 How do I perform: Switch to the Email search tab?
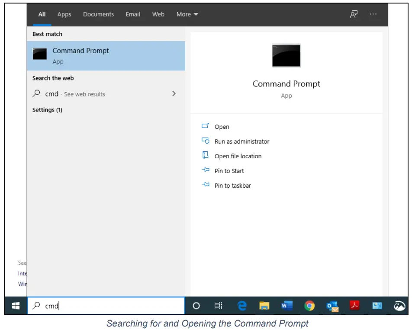pyautogui.click(x=133, y=14)
